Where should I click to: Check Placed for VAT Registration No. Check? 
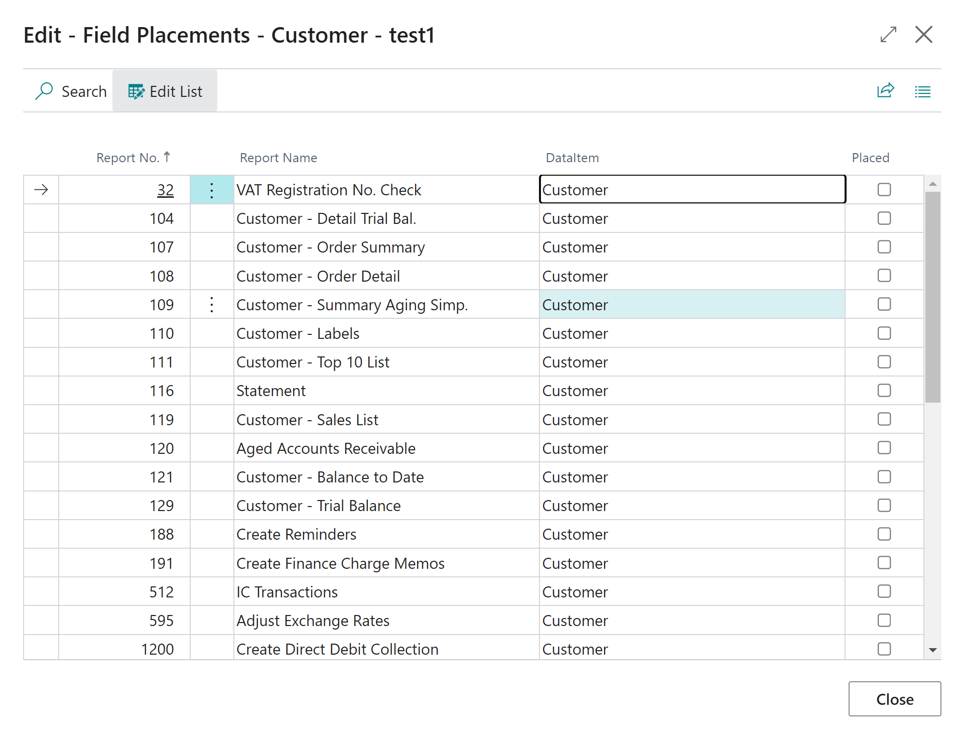click(x=883, y=189)
